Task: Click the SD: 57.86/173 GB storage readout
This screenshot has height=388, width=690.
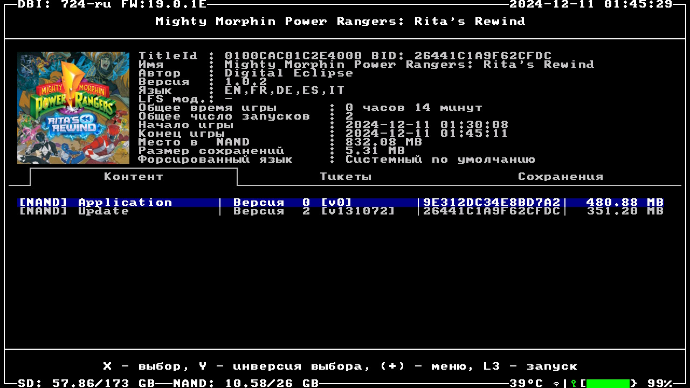Action: (86, 383)
